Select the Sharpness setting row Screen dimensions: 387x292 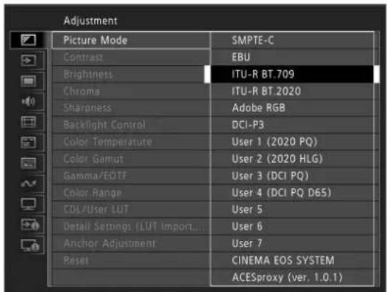[131, 108]
